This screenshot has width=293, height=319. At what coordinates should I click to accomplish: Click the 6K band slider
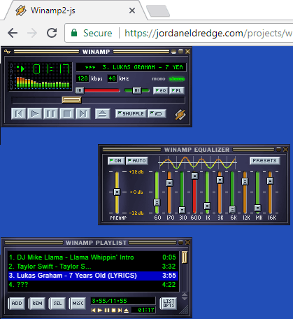point(232,192)
